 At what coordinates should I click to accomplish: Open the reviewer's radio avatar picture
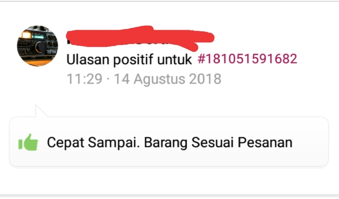tap(37, 46)
